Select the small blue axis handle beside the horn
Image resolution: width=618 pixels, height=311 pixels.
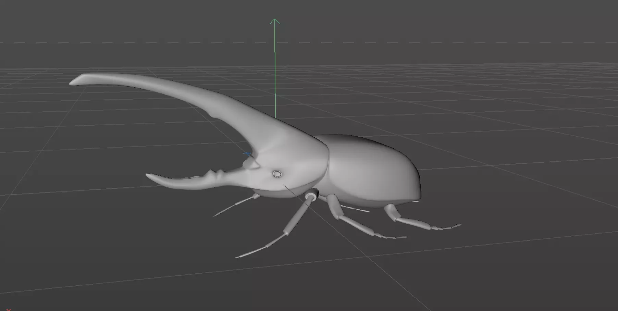247,154
